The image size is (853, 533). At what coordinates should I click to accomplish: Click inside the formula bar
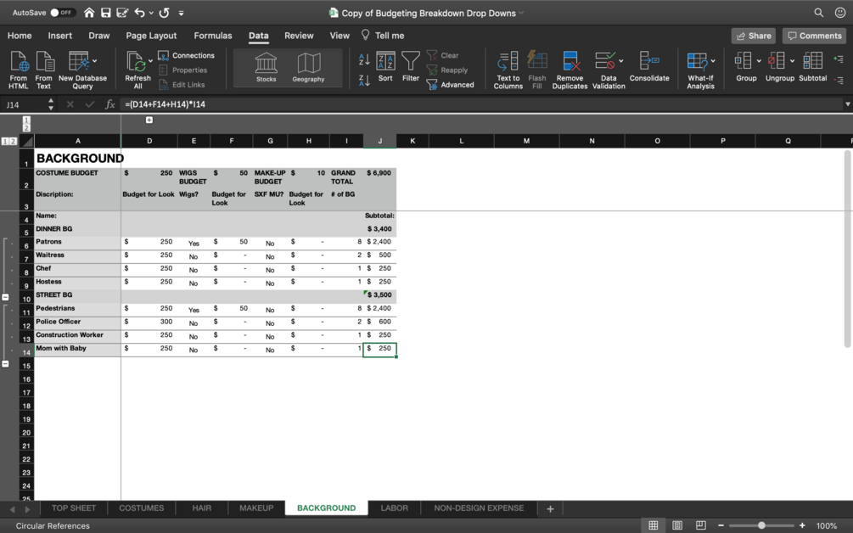coord(481,104)
